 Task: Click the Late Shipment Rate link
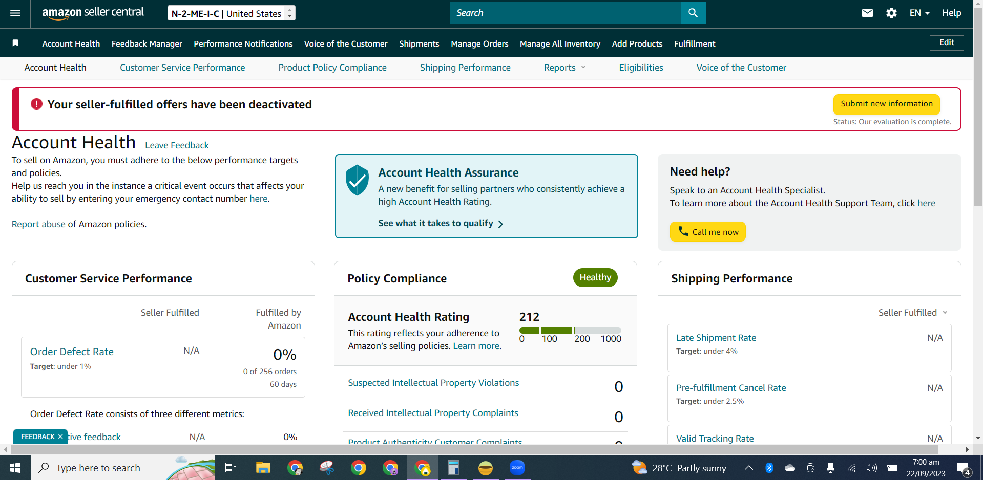coord(716,338)
